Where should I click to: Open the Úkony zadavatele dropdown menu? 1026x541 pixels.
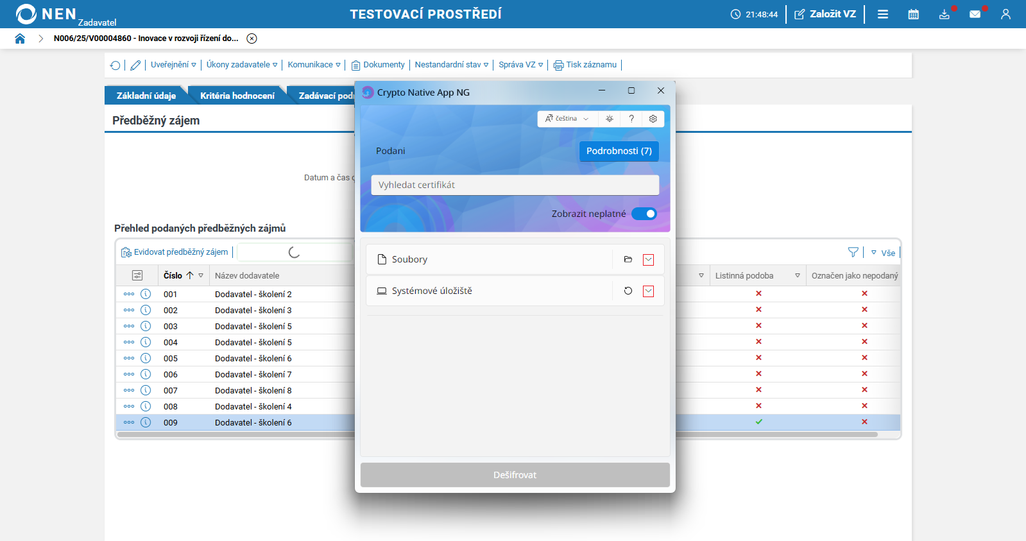[242, 65]
